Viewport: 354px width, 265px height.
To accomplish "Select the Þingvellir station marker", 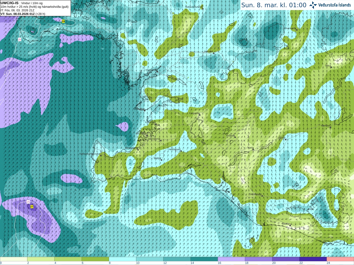I will coord(199,115).
